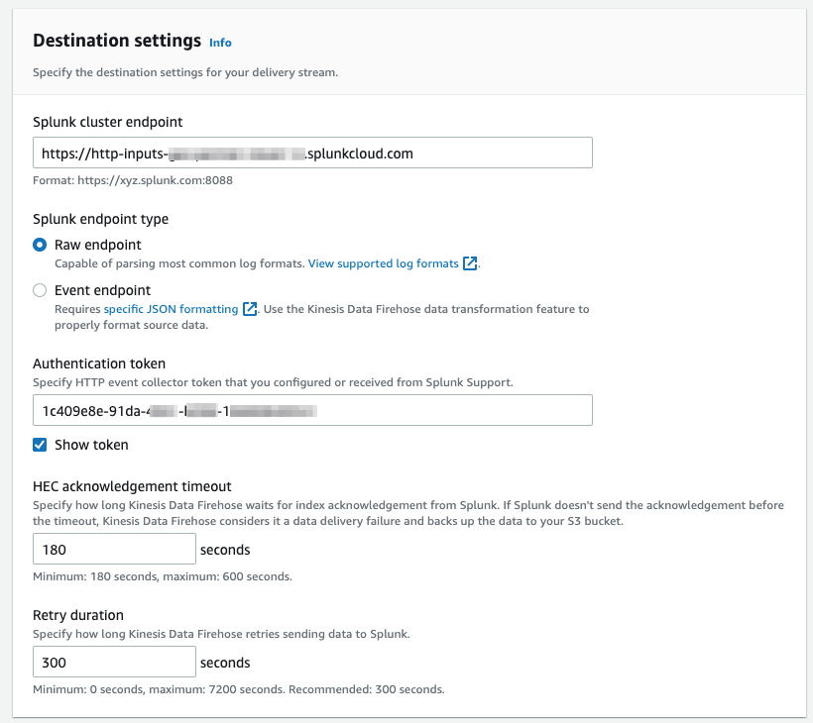Click the Raw endpoint option label
Image resolution: width=813 pixels, height=723 pixels.
(x=97, y=245)
